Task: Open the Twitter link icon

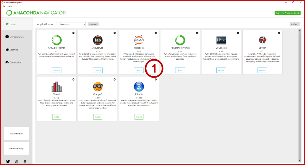Action: coord(8,162)
